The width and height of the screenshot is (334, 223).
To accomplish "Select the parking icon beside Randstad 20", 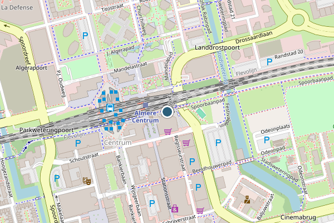I will (x=269, y=62).
